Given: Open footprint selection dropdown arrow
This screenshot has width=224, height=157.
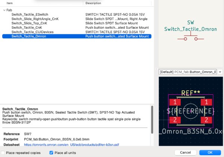Looking at the screenshot, I should pos(220,72).
